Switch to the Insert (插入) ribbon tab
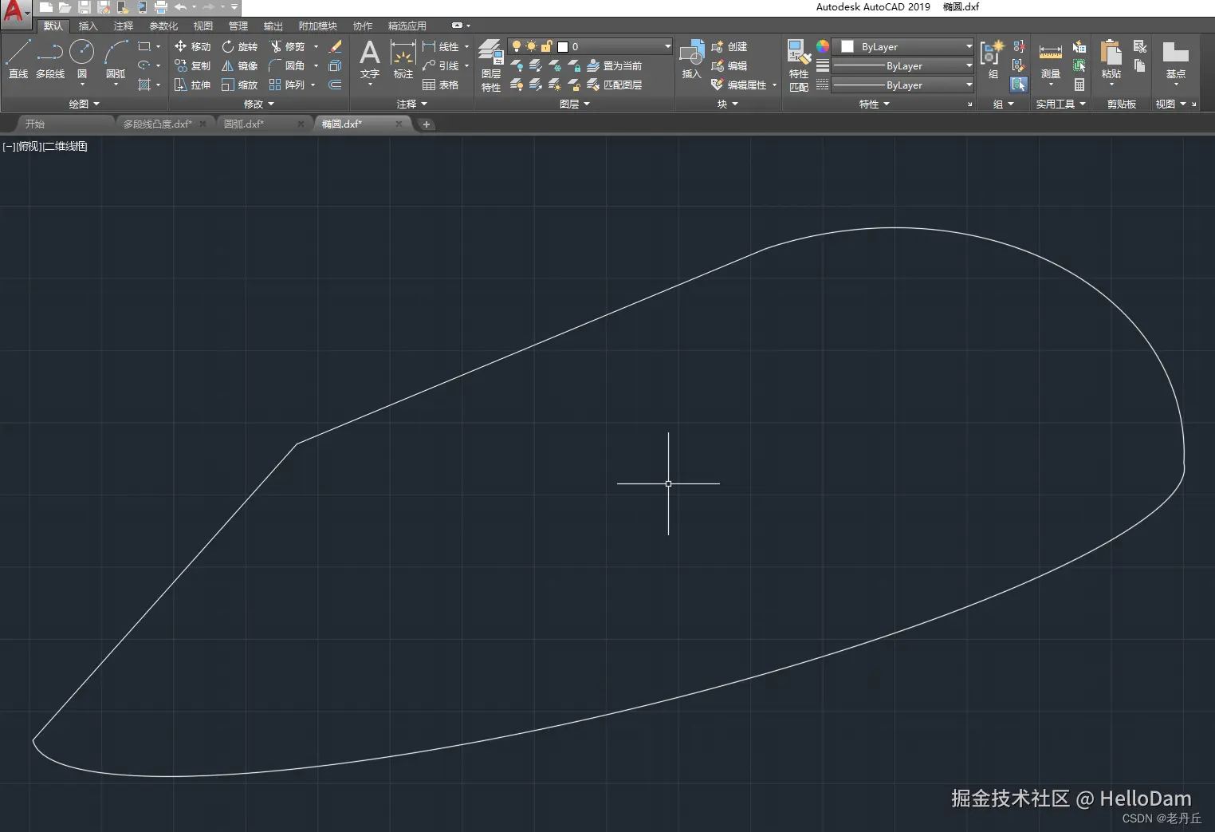 click(x=88, y=26)
